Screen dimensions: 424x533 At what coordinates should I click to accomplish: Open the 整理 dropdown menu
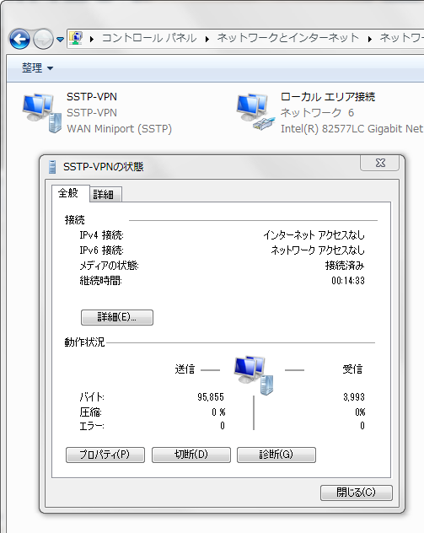37,68
